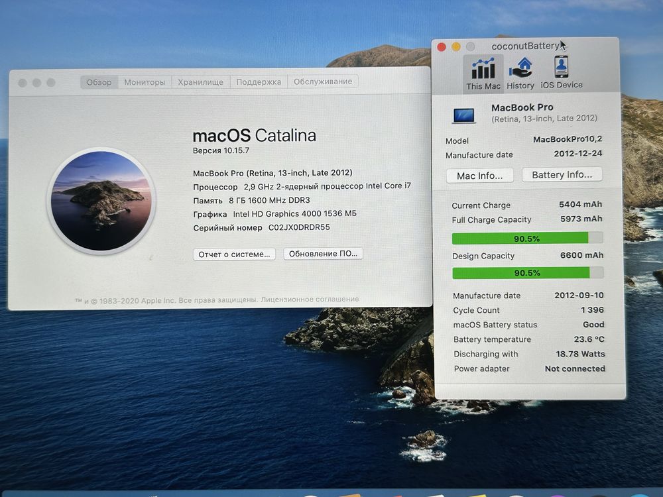Click the Версия 10.15.7 text
The image size is (663, 497).
pos(221,150)
